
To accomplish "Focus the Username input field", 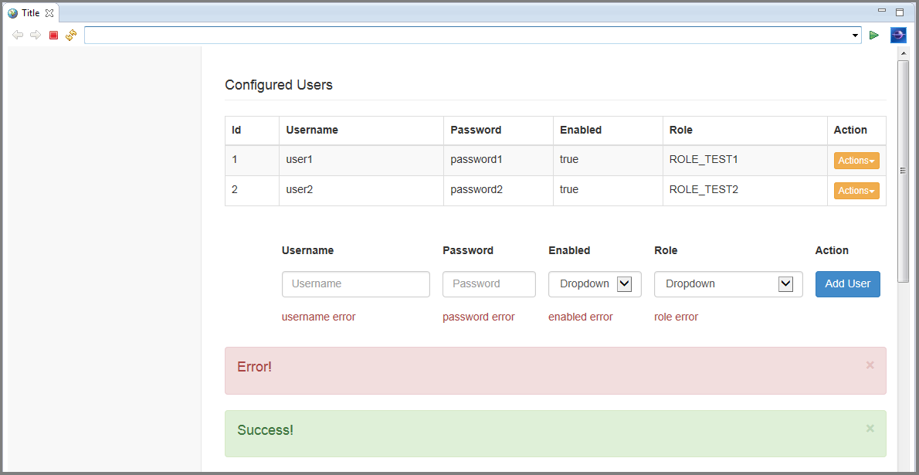I will click(x=355, y=284).
